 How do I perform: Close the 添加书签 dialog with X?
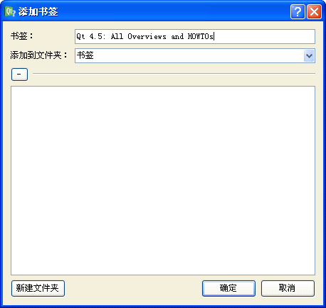pyautogui.click(x=314, y=11)
